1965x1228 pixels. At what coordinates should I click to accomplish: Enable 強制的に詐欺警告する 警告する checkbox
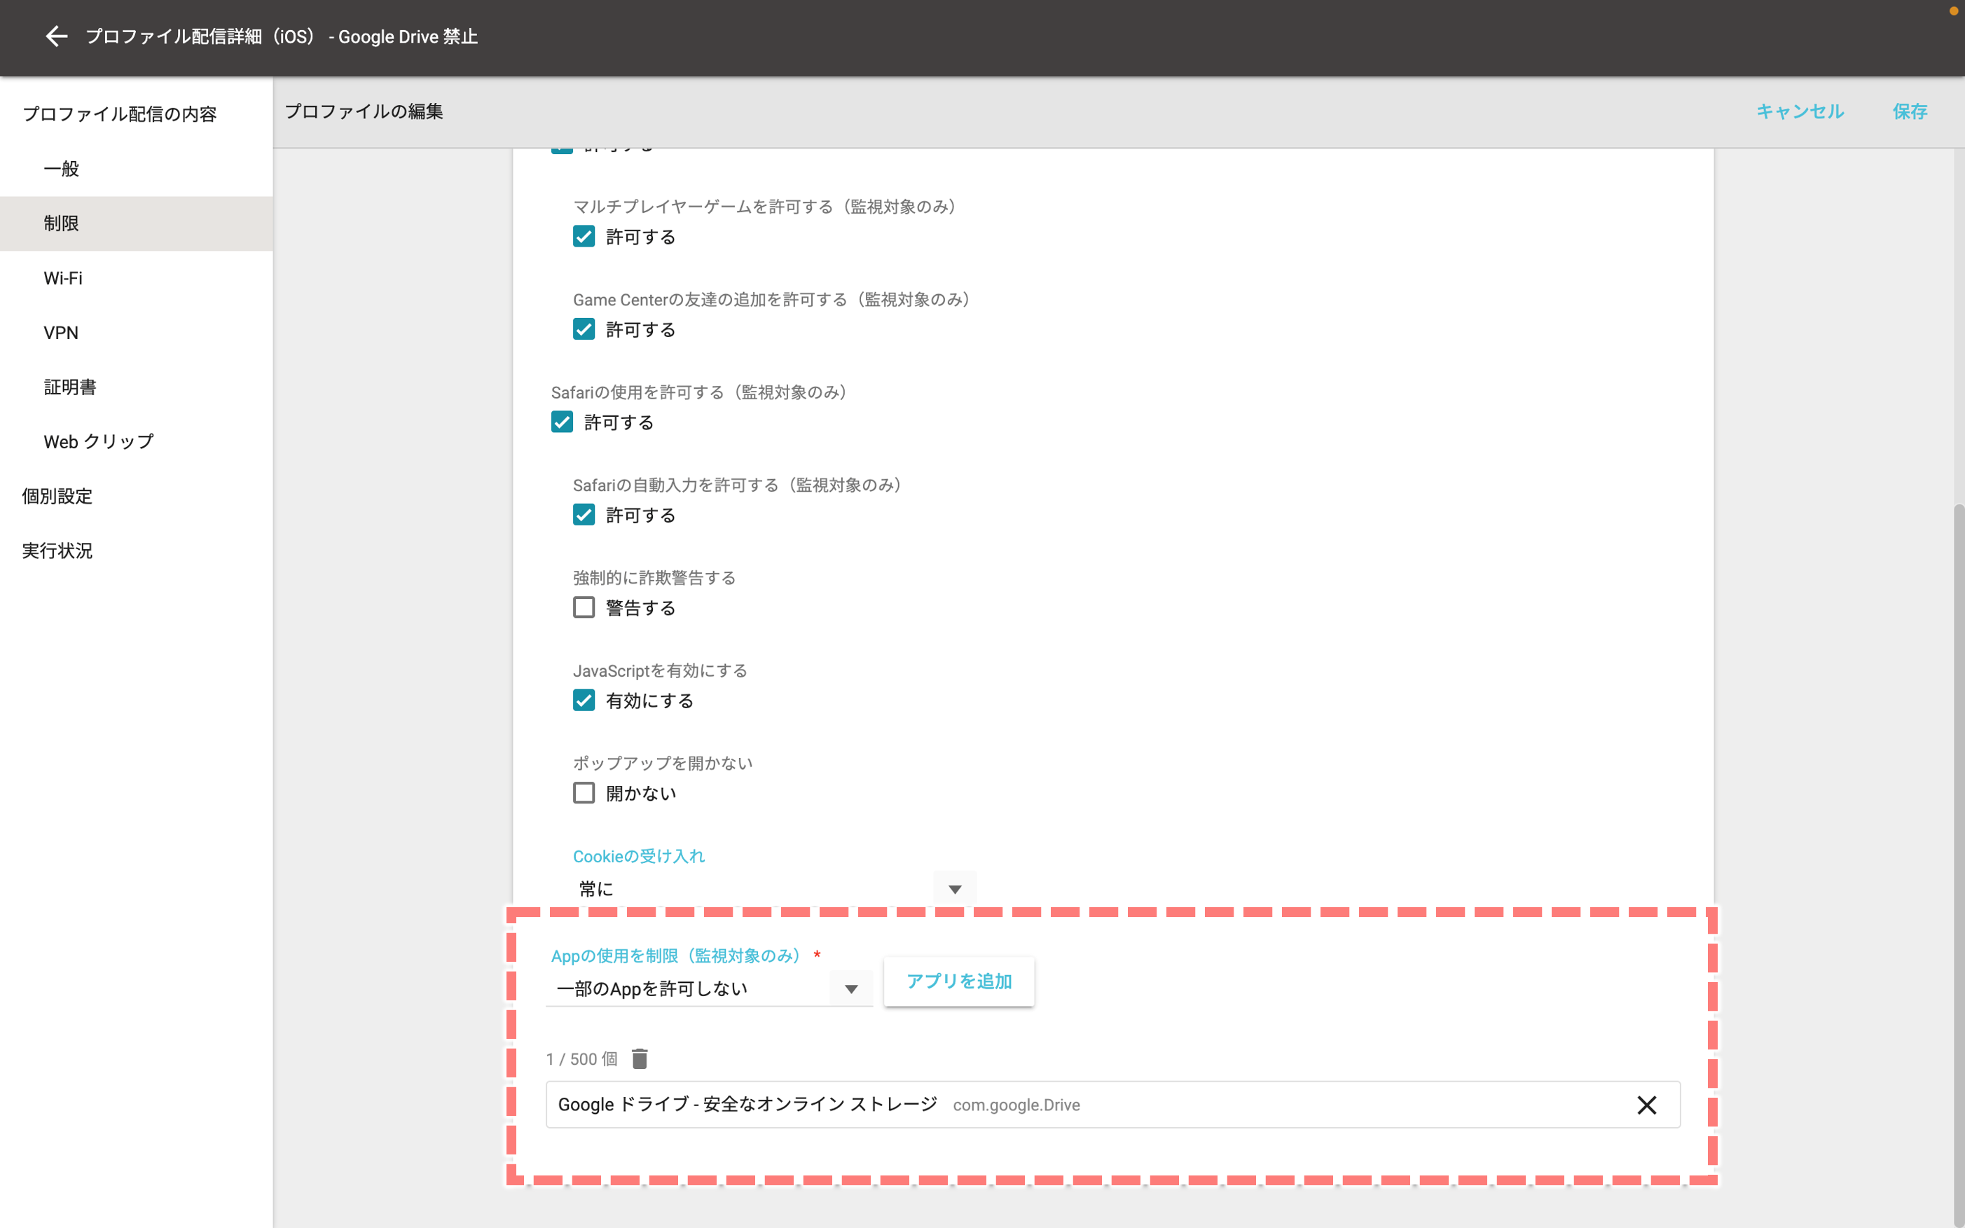coord(584,607)
